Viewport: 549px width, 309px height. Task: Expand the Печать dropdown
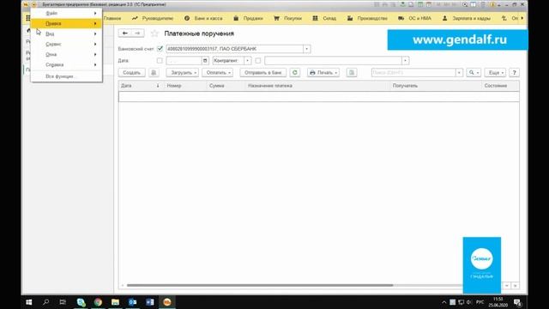coord(335,73)
